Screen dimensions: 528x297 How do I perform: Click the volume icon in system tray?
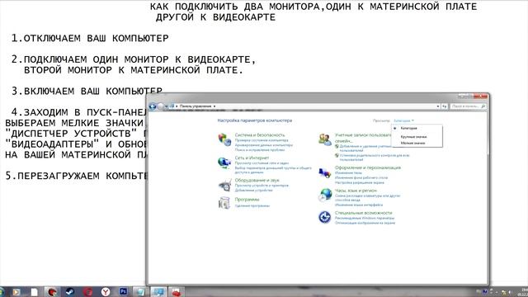click(x=511, y=292)
